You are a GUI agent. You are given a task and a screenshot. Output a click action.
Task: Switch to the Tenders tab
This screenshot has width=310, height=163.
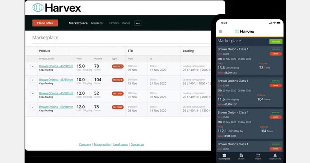(96, 23)
